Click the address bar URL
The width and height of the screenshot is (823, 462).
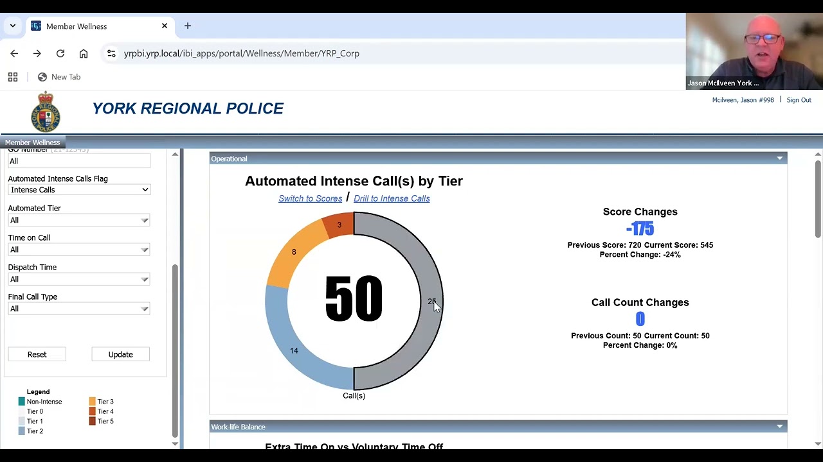242,53
